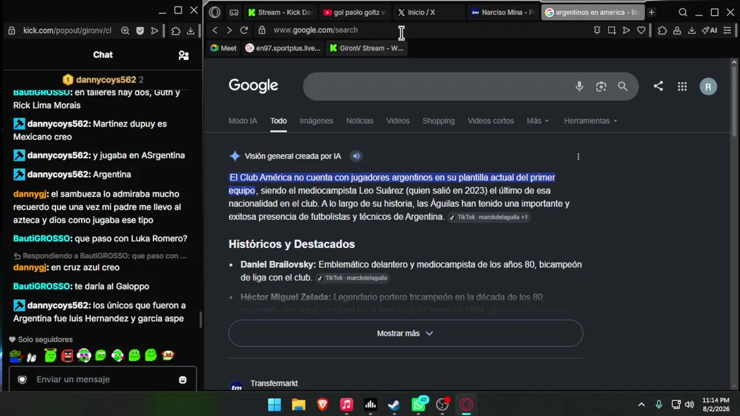The height and width of the screenshot is (416, 740).
Task: Open WhatsApp from the taskbar
Action: pos(419,405)
